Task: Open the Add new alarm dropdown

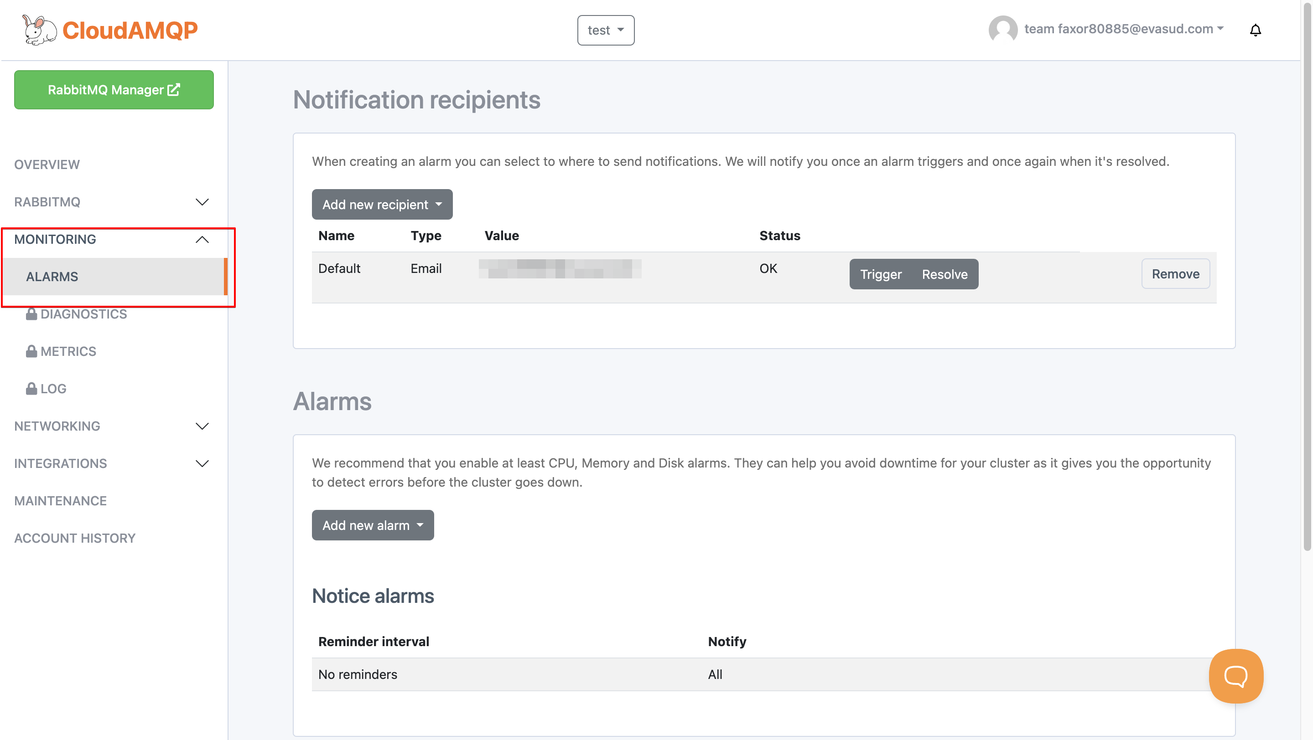Action: pyautogui.click(x=373, y=525)
